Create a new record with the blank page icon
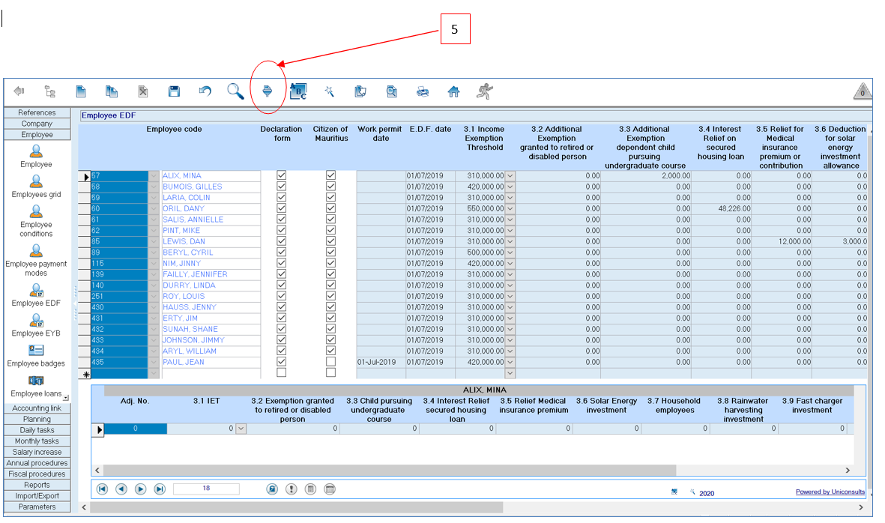 81,91
